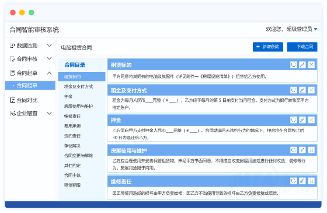Viewport: 327px width, 213px height.
Task: Expand the 数据监测 menu chevron
Action: coord(50,46)
